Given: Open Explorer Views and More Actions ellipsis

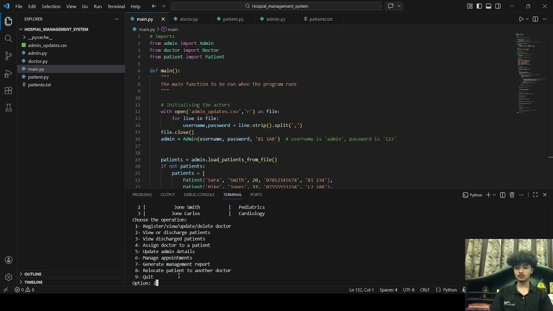Looking at the screenshot, I should click(x=117, y=19).
